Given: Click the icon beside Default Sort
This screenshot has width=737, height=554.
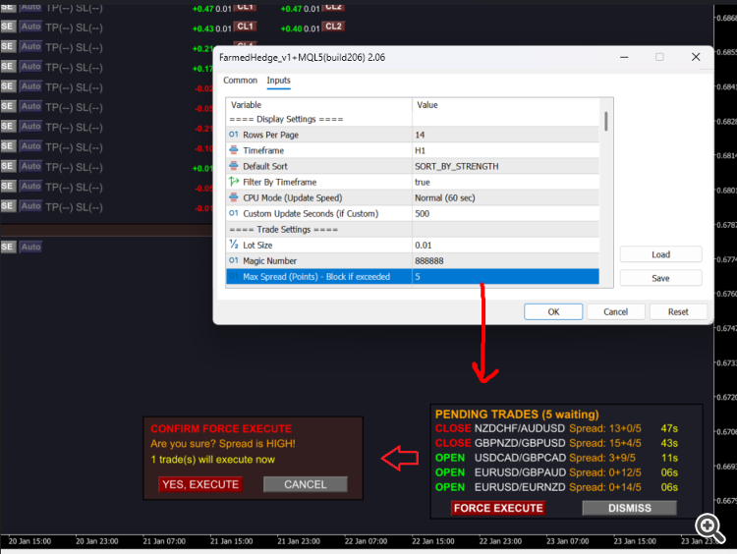Looking at the screenshot, I should pos(233,166).
